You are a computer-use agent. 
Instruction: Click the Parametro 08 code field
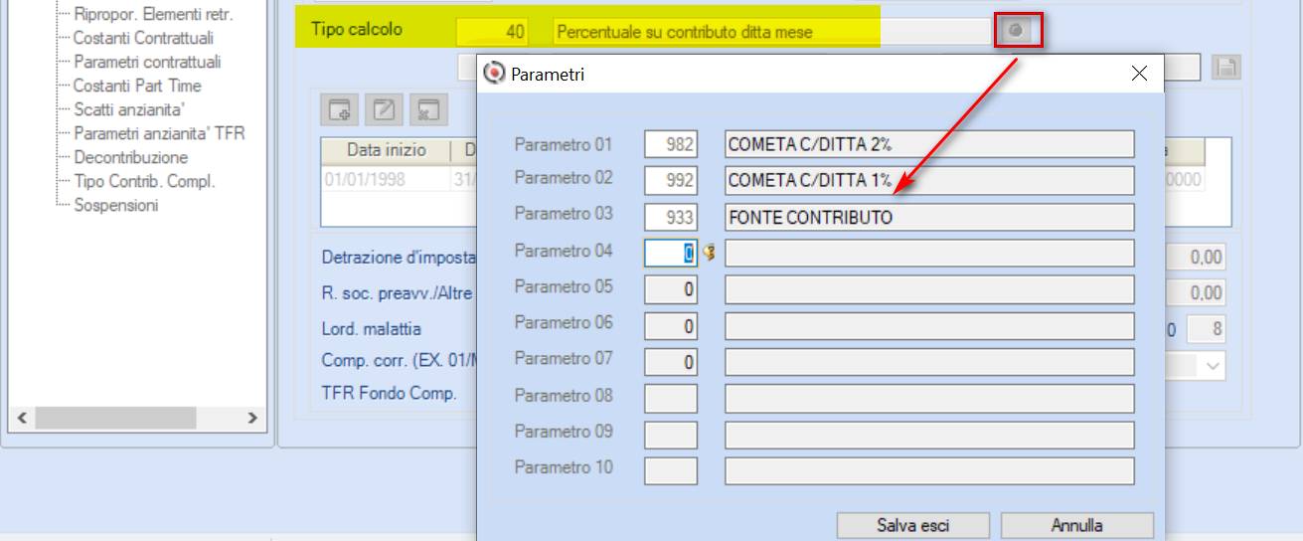671,398
